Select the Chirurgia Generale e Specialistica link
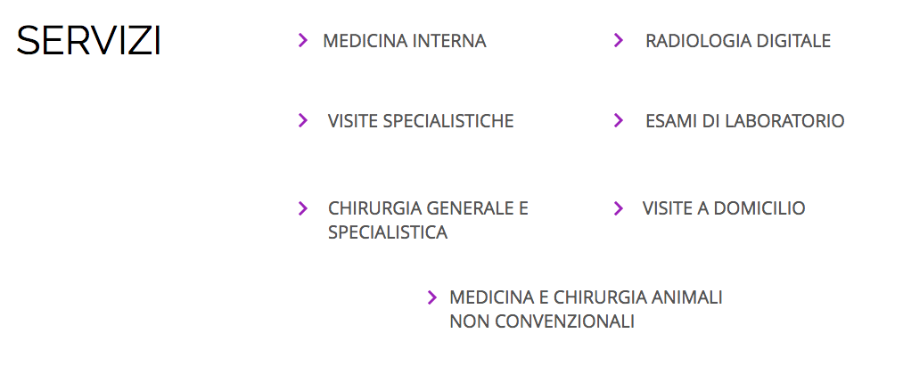Viewport: 903px width, 374px height. [428, 208]
